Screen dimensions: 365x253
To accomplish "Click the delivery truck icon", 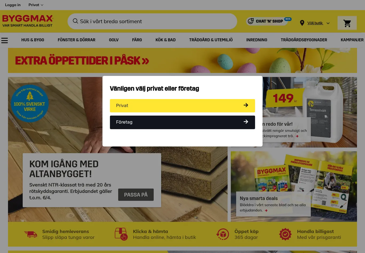I will [x=31, y=234].
